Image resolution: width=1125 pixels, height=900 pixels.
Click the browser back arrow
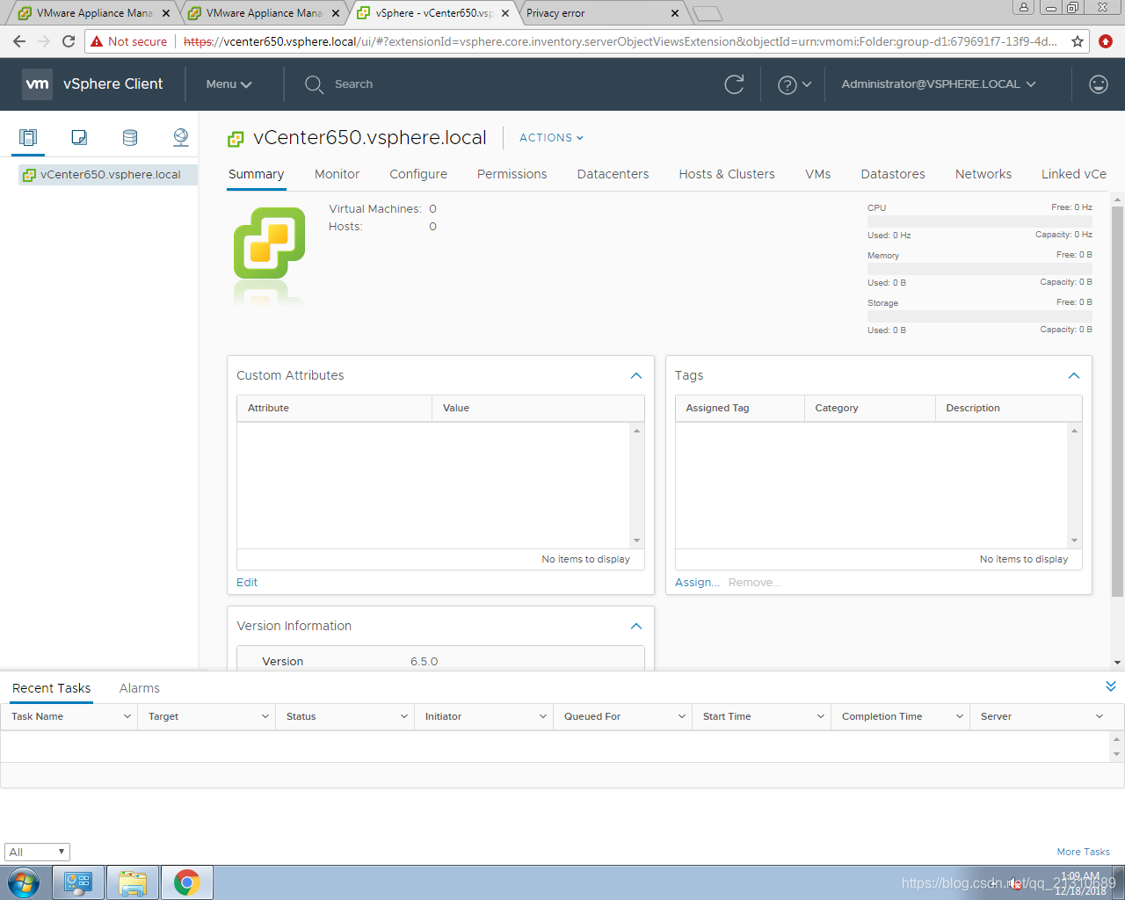(x=19, y=41)
